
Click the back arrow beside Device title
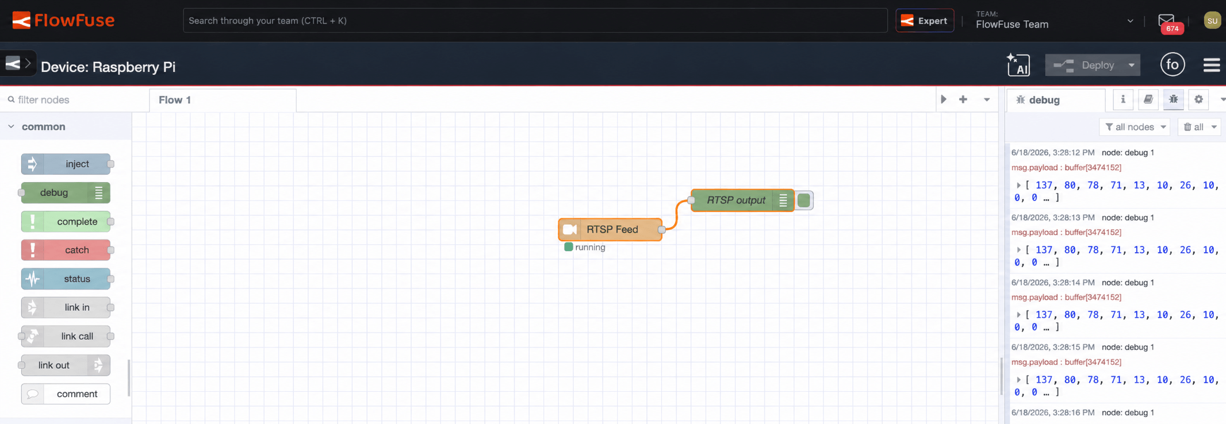point(18,64)
